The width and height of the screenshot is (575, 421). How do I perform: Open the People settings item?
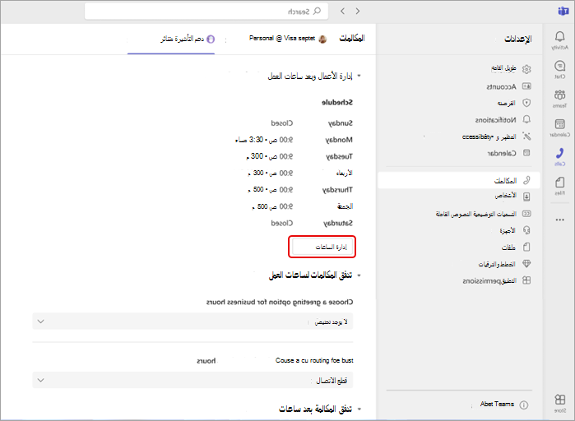(512, 197)
